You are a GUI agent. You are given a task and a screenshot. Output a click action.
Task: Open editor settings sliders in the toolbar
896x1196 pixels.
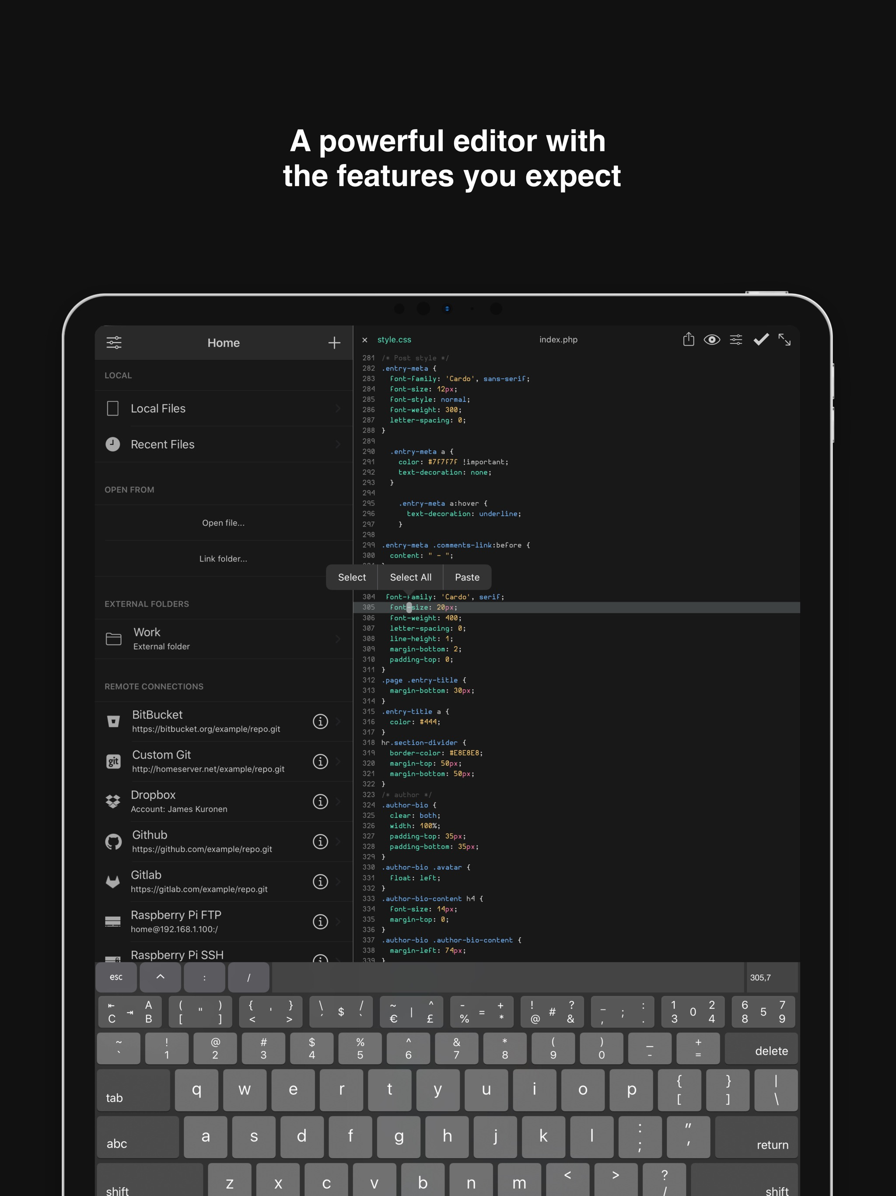click(x=735, y=340)
